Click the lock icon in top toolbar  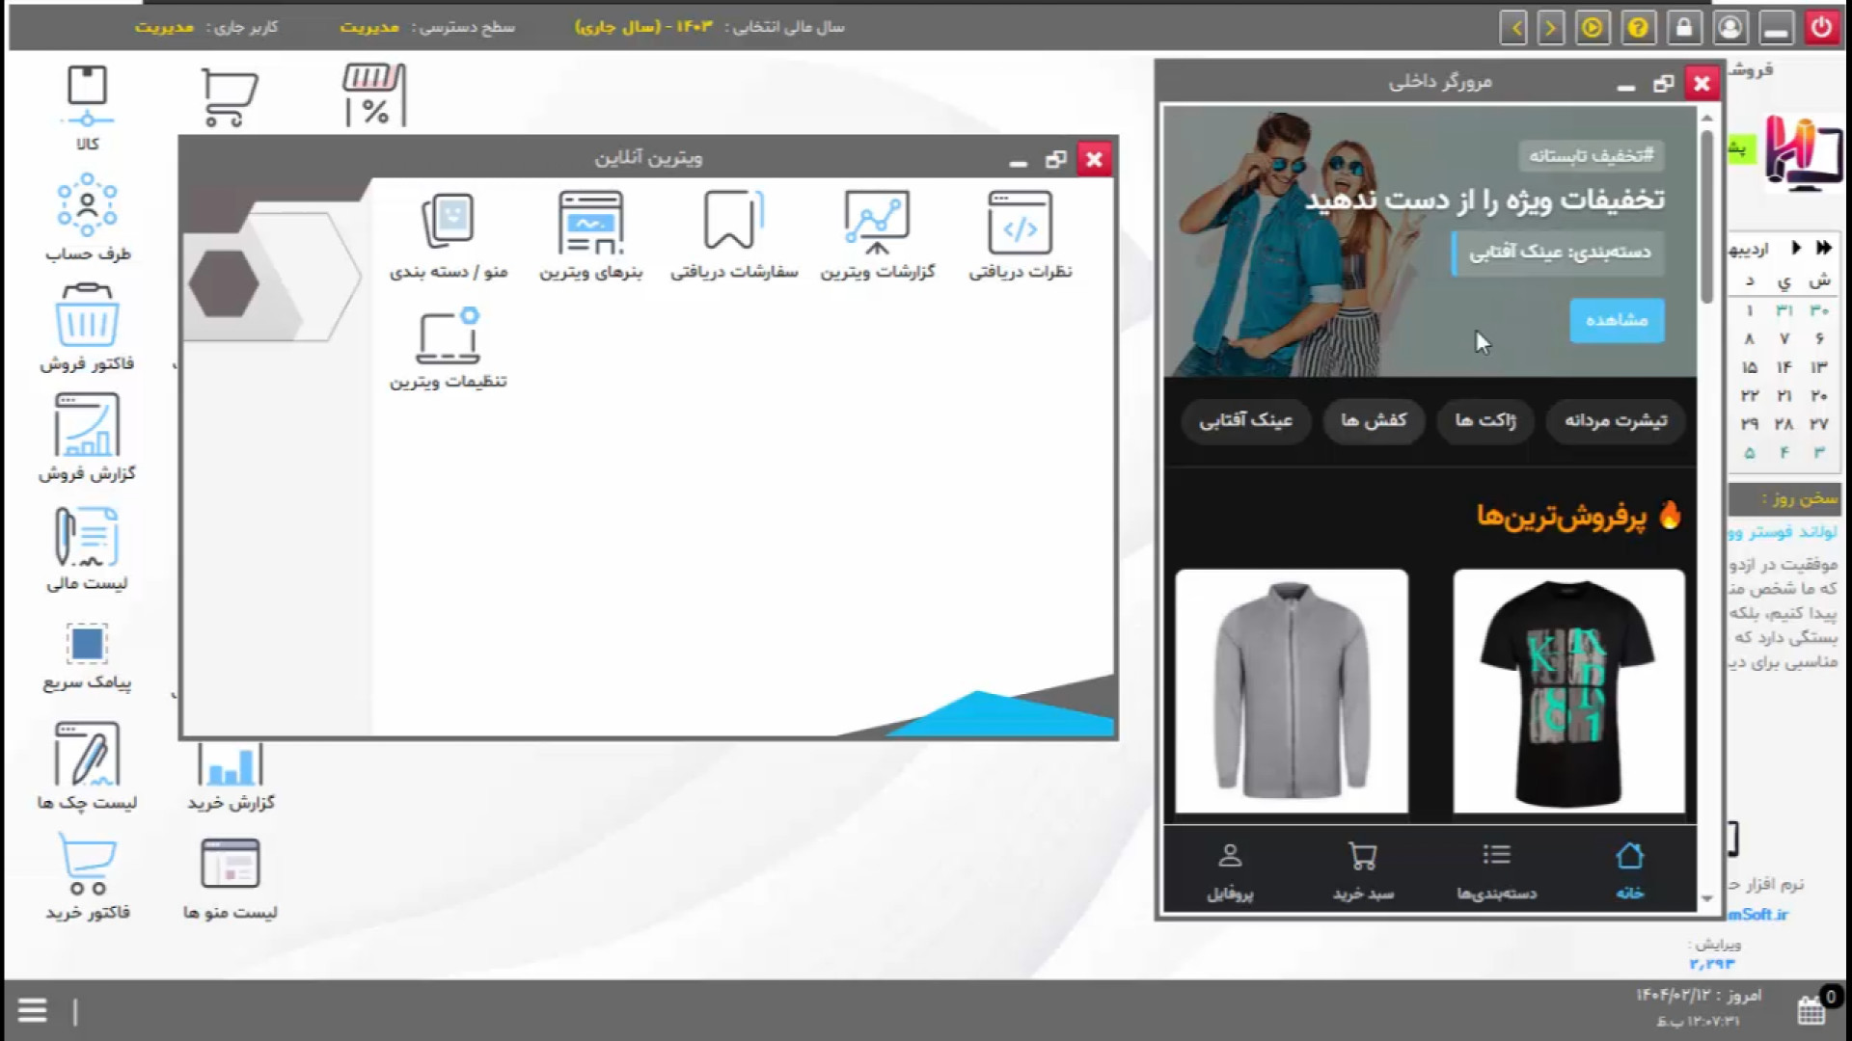click(x=1683, y=27)
